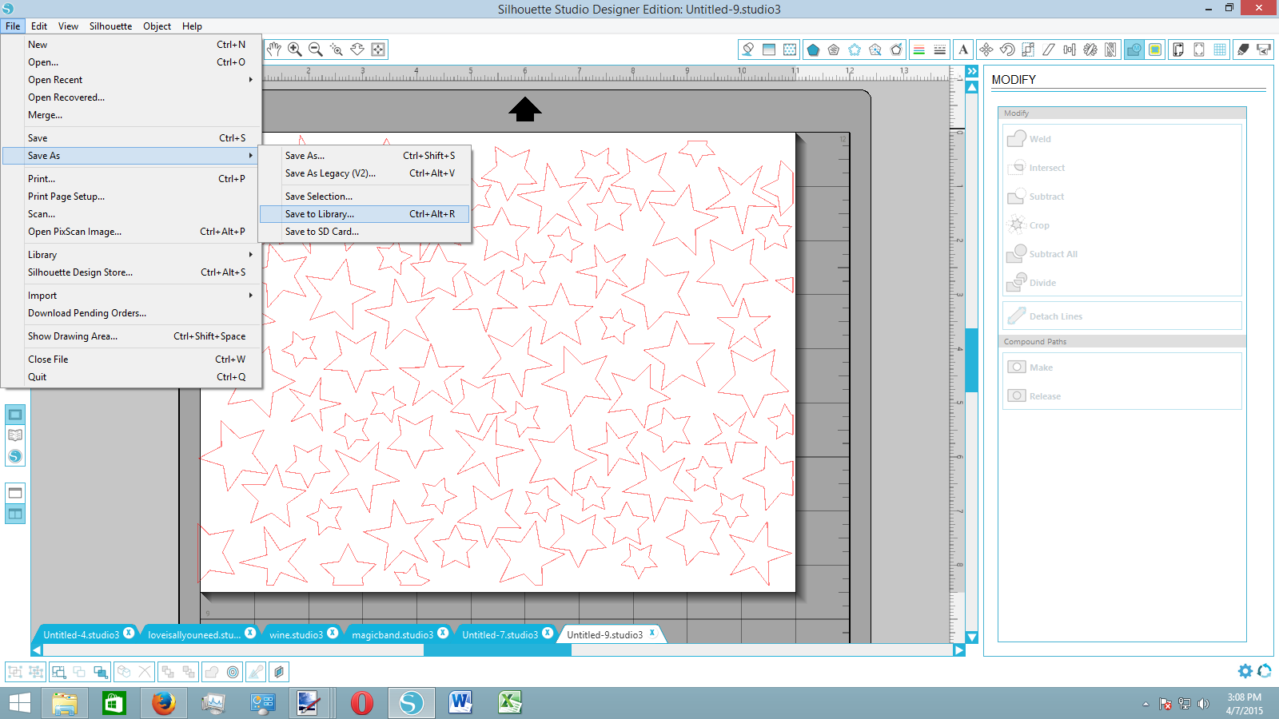The width and height of the screenshot is (1279, 719).
Task: Open the Edit menu
Action: point(39,26)
